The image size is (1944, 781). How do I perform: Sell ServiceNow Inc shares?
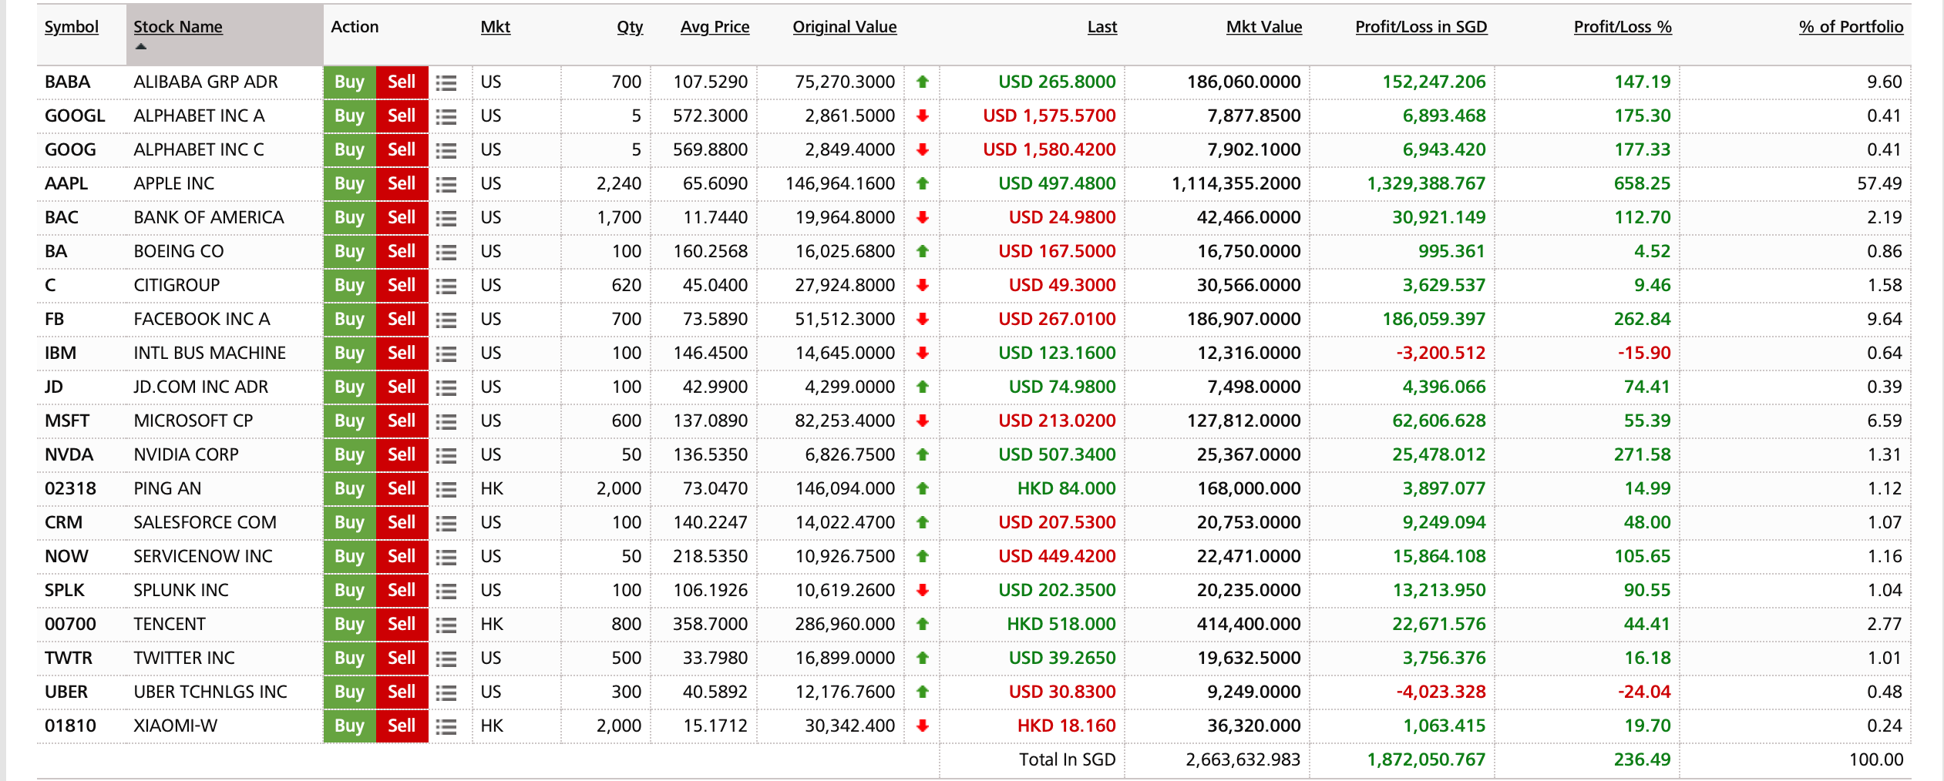tap(402, 557)
